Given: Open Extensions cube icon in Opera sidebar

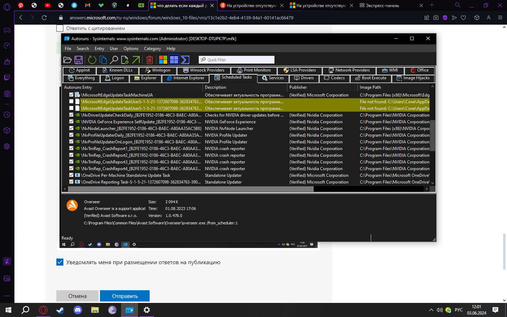Looking at the screenshot, I should pos(7,130).
